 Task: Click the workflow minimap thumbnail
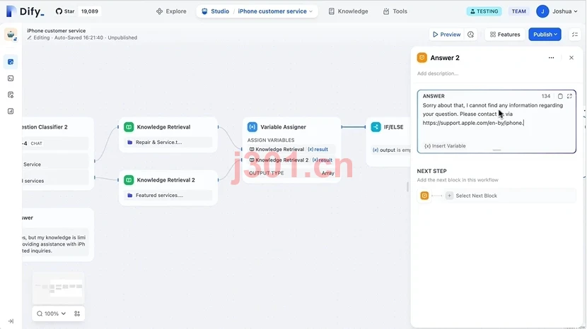tap(58, 288)
